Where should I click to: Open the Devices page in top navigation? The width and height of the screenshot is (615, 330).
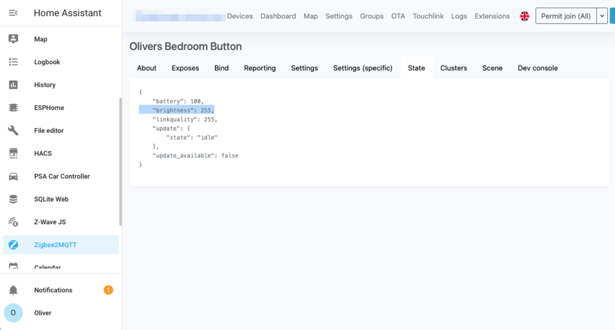pos(240,16)
